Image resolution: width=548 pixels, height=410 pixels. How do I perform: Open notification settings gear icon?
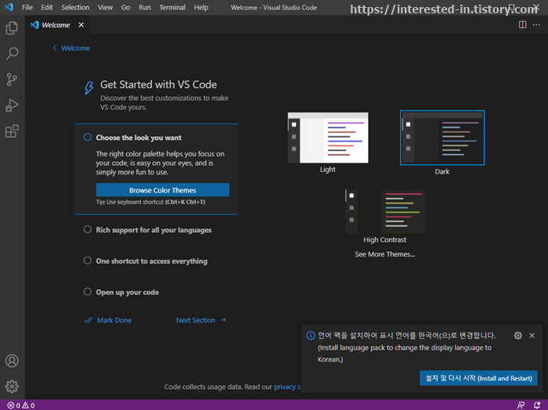(518, 336)
